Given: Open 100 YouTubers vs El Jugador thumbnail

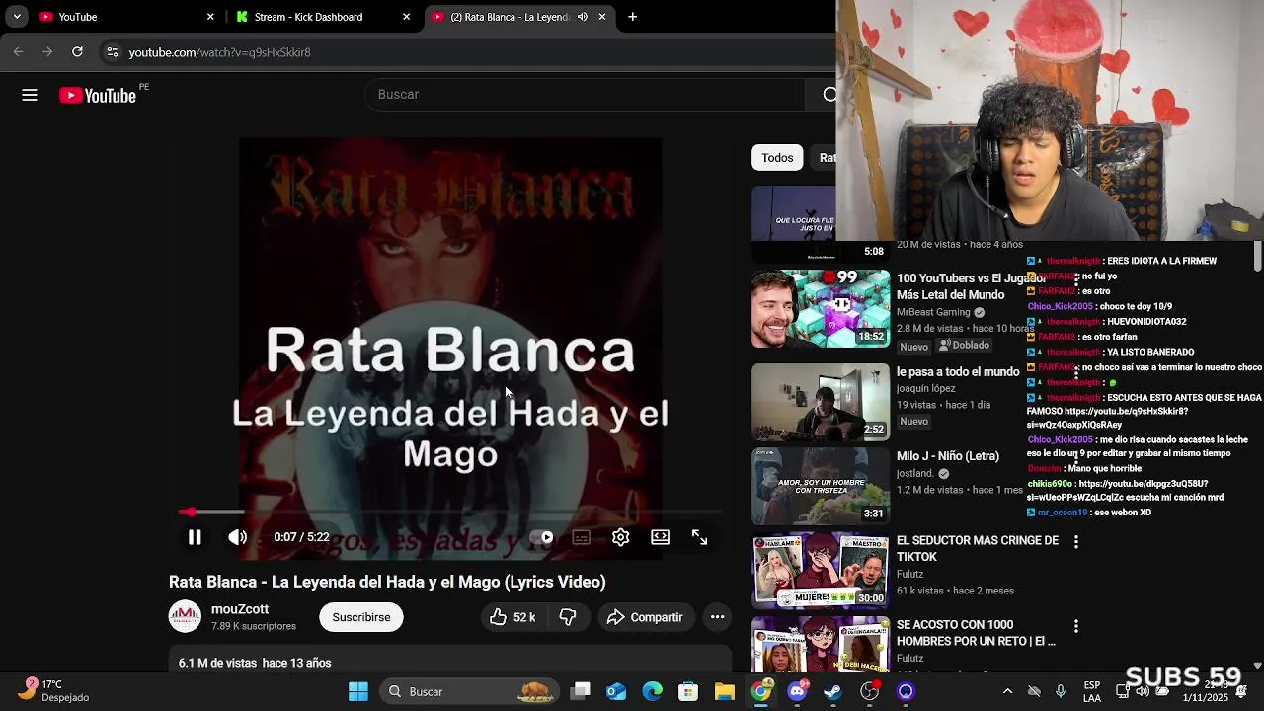Looking at the screenshot, I should [x=821, y=309].
